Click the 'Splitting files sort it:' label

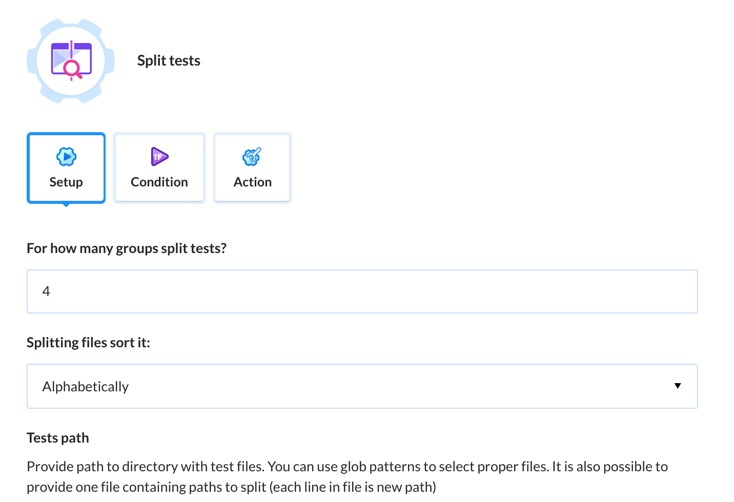coord(88,342)
